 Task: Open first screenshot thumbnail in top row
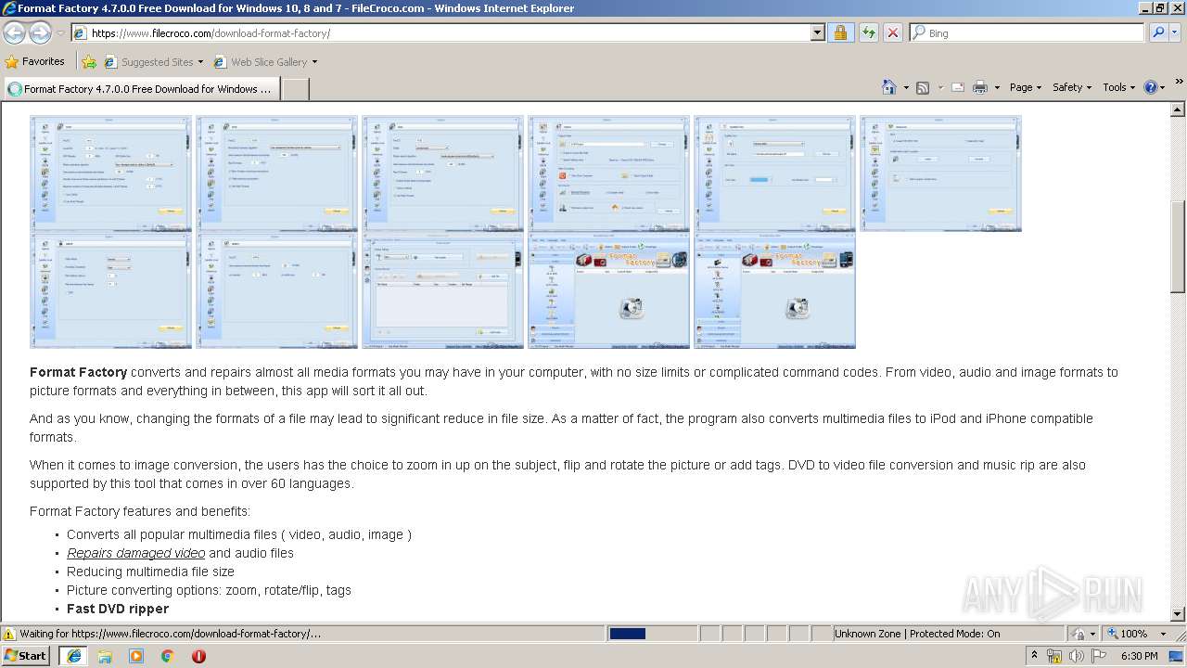pyautogui.click(x=111, y=173)
